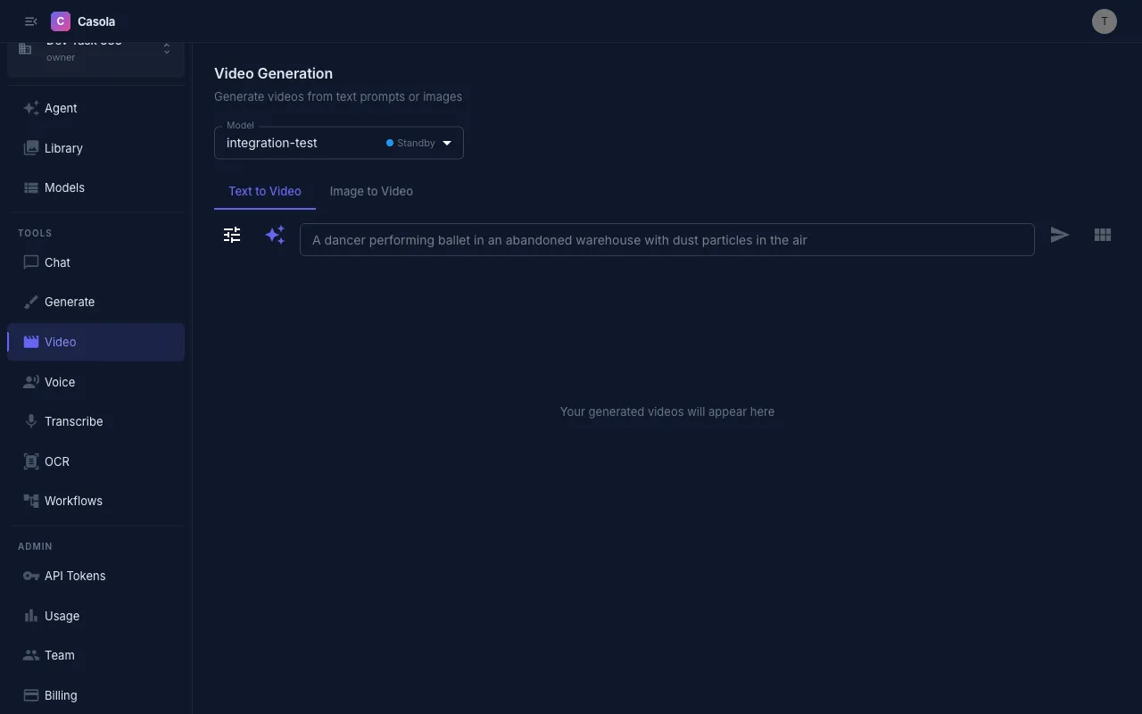Switch to grid view of generated videos
This screenshot has width=1142, height=714.
1103,235
